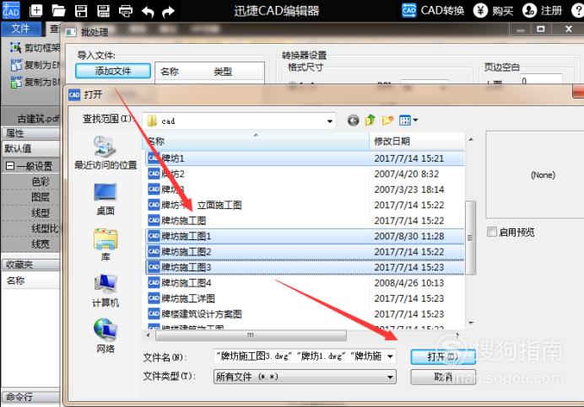Click the 默认值 entry in properties panel
Viewport: 584px width, 407px height.
(x=30, y=148)
